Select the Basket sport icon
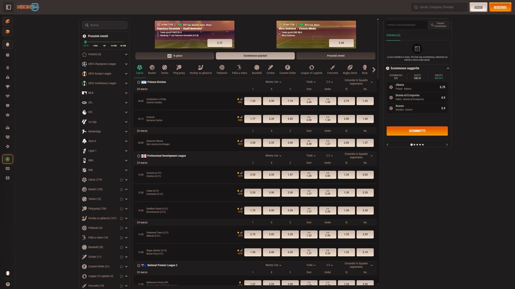Image resolution: width=515 pixels, height=289 pixels. pos(152,68)
